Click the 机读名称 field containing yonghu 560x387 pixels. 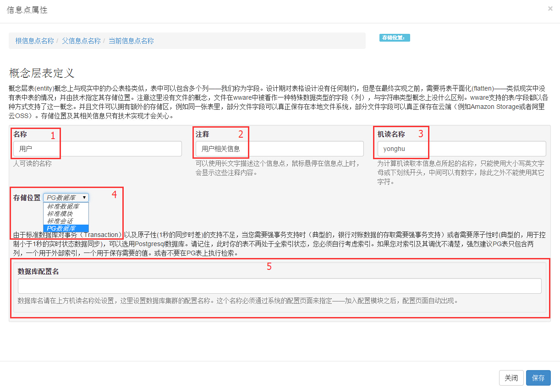(461, 149)
